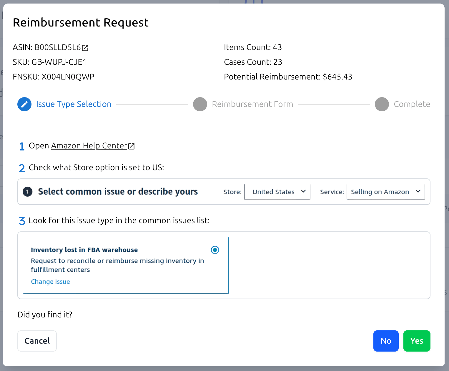Open the Store dropdown showing United States

click(277, 192)
